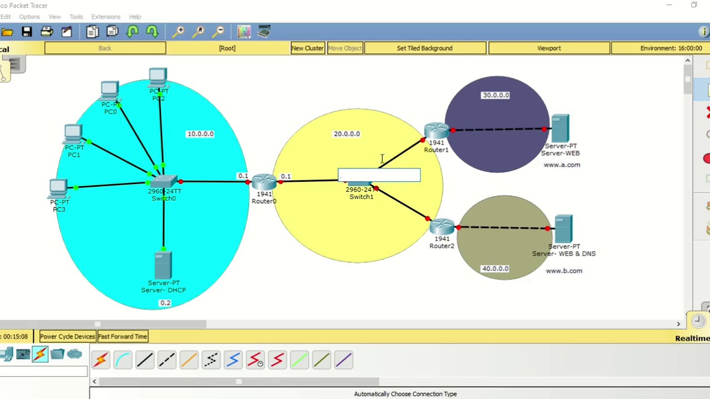Open the View menu
Image resolution: width=710 pixels, height=399 pixels.
[54, 17]
